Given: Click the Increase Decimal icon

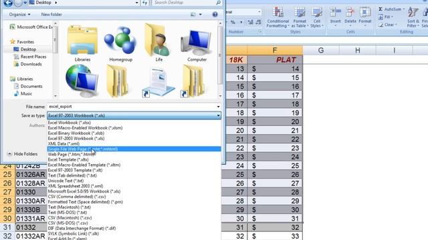Looking at the screenshot, I should [x=250, y=22].
